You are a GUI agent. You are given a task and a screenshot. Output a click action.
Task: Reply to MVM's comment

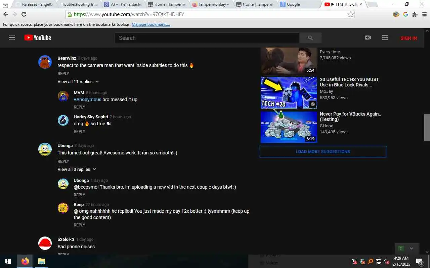79,107
